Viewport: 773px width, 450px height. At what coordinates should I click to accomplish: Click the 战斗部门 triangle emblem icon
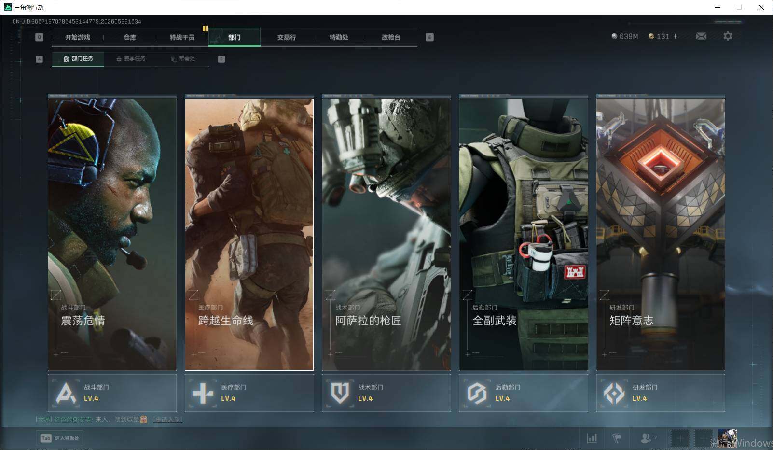click(66, 393)
